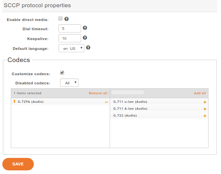The image size is (221, 174).
Task: Add G.711 u-law codec with plus icon
Action: pyautogui.click(x=205, y=102)
